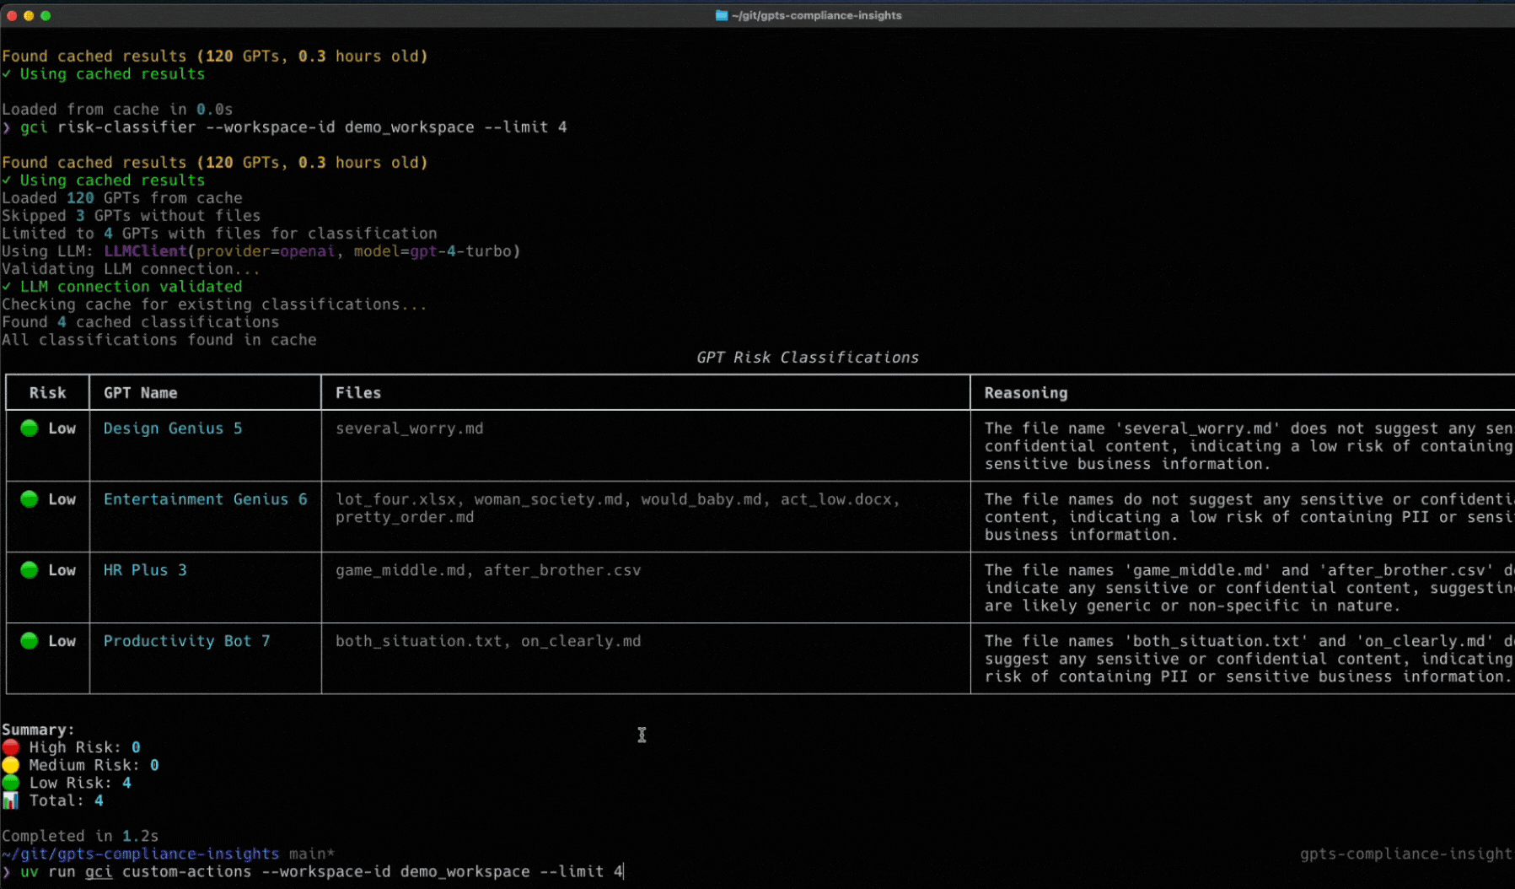Click the file name 'on_clearly.md'
1515x889 pixels.
[x=581, y=641]
